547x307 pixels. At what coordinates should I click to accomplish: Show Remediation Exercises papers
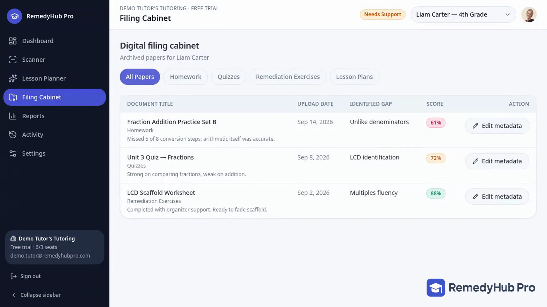288,77
